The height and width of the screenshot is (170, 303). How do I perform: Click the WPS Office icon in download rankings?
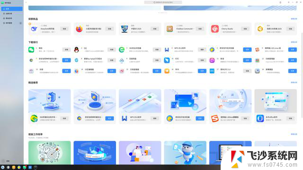click(x=167, y=50)
